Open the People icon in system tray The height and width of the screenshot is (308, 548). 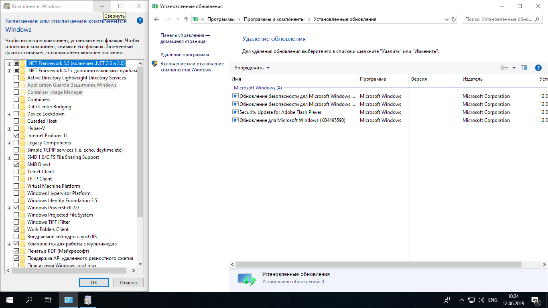coord(447,300)
